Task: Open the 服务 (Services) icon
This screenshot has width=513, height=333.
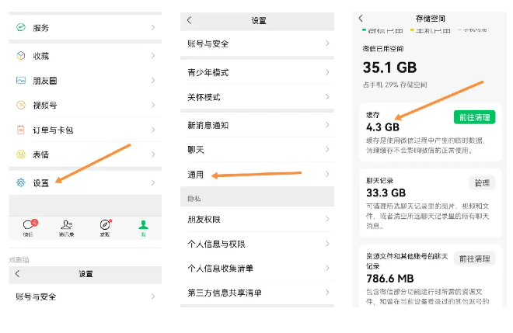Action: click(x=21, y=27)
